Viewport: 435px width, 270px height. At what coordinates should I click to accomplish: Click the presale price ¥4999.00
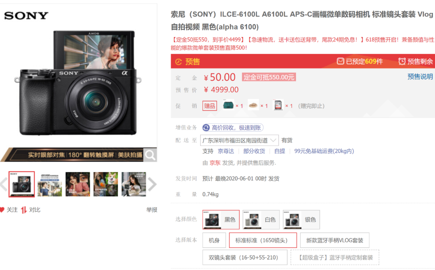(x=221, y=90)
